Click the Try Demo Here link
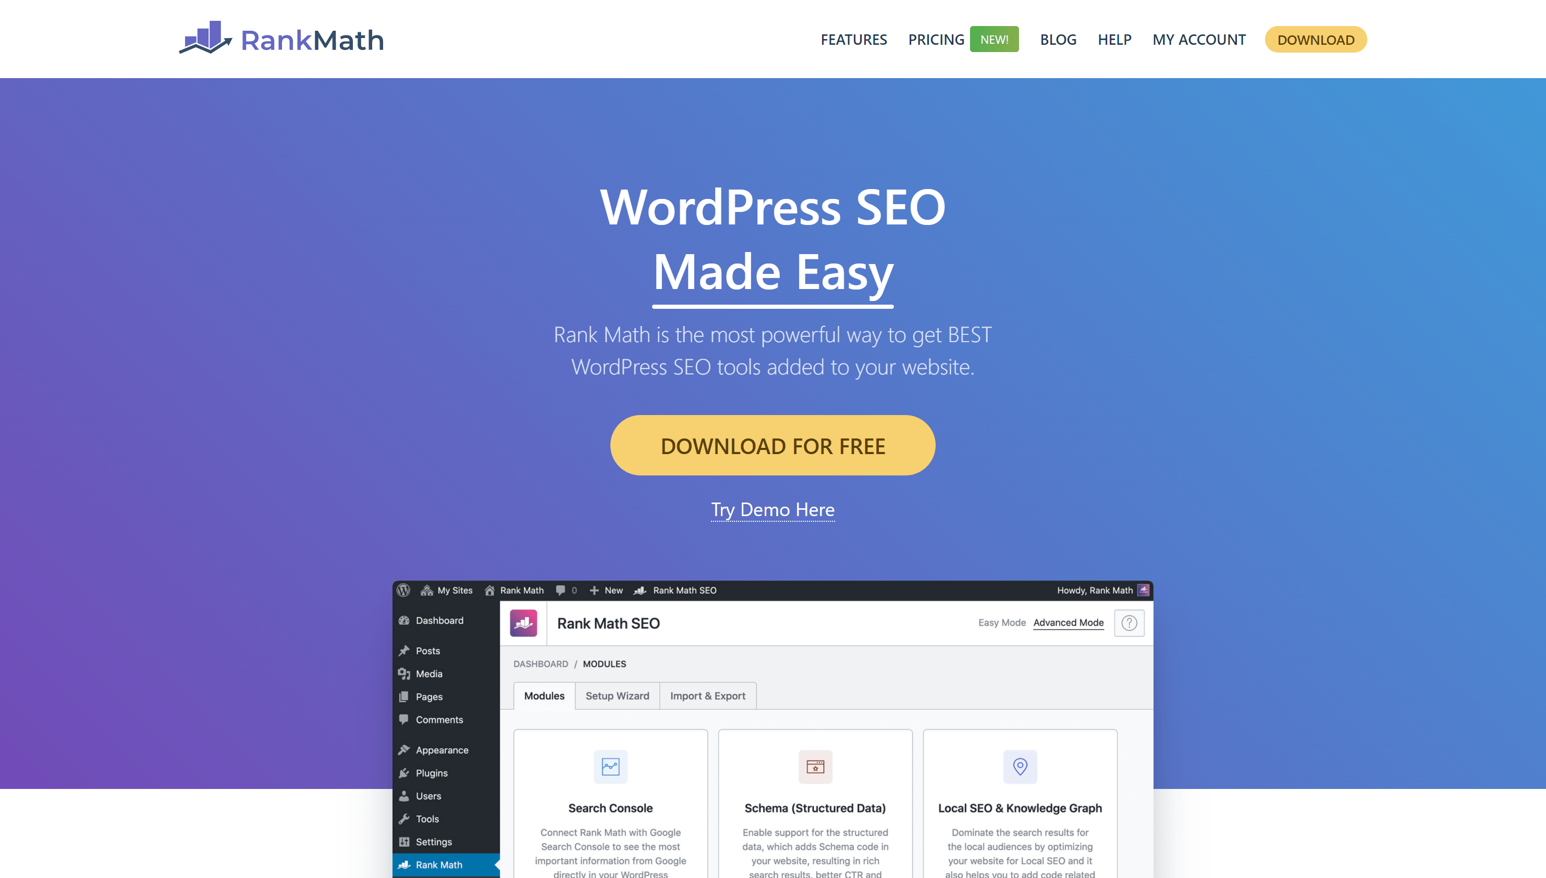1546x878 pixels. click(773, 508)
